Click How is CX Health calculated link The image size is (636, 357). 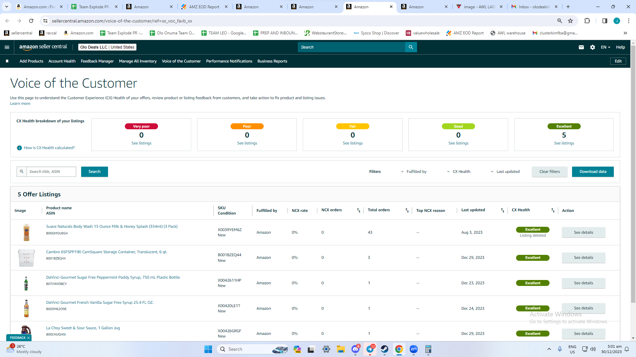(49, 148)
